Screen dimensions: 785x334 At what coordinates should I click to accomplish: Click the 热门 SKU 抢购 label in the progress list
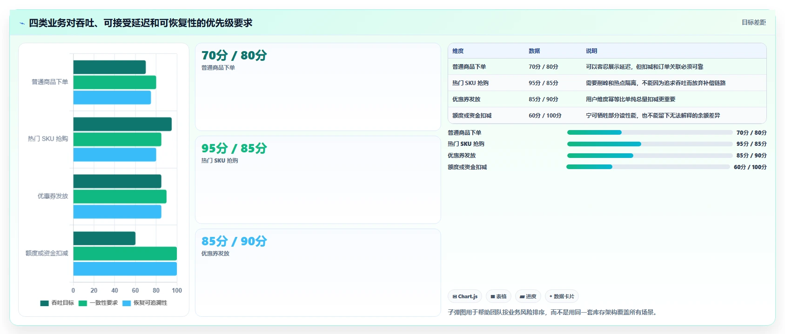466,144
